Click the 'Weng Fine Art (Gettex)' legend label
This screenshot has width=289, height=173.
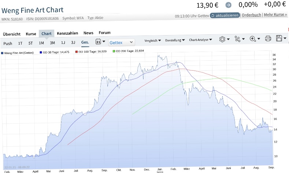[x=19, y=53]
